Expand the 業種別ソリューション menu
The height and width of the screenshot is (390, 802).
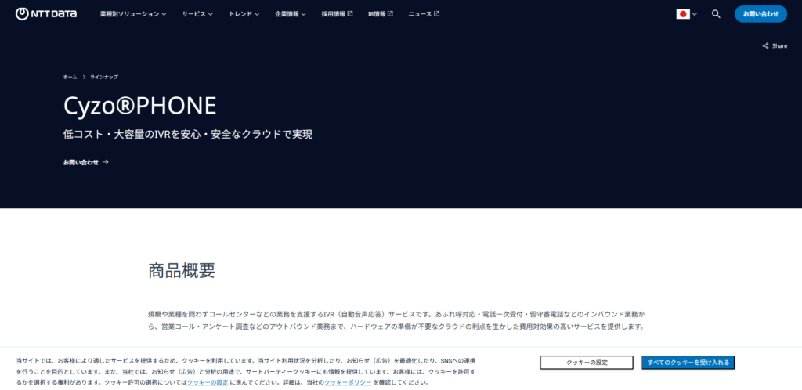[133, 14]
